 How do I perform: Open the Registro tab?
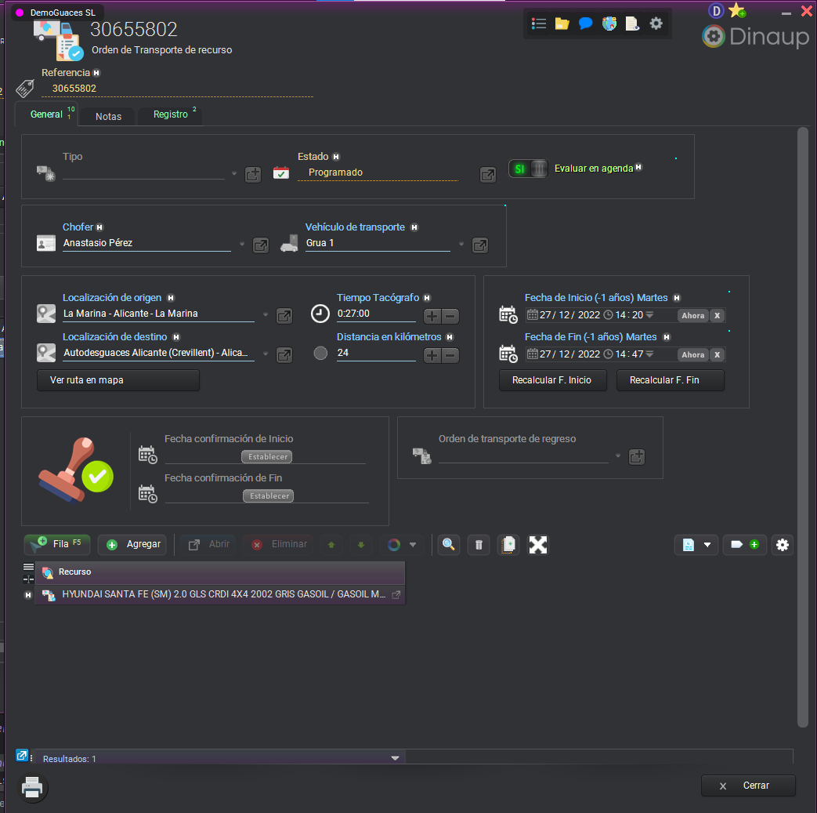171,114
